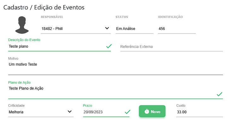The height and width of the screenshot is (120, 234).
Task: Click the green Novo button
Action: [152, 111]
